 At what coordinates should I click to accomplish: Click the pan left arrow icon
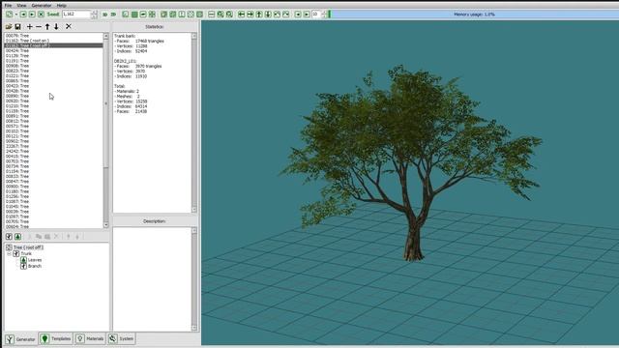[x=241, y=14]
